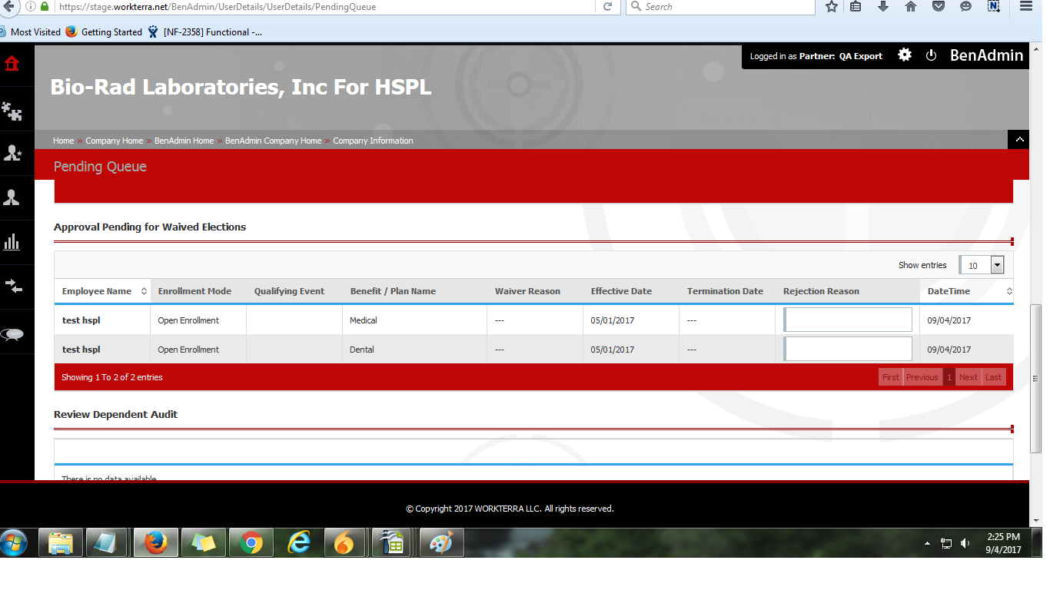Viewport: 1050px width, 590px height.
Task: Open the Pocket toolbar icon
Action: pyautogui.click(x=939, y=6)
